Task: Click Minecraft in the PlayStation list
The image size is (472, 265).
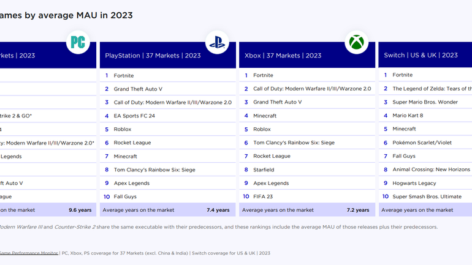Action: [x=168, y=156]
